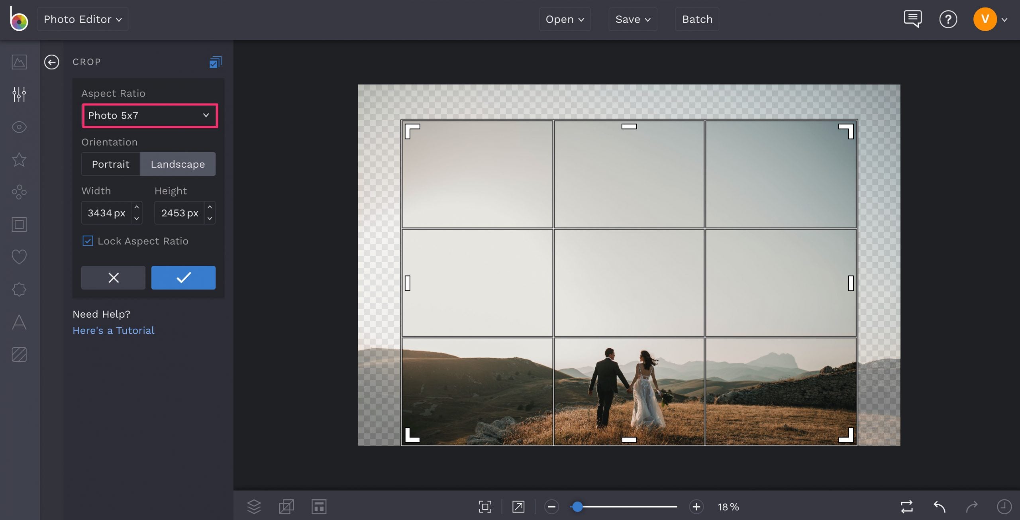Click the Layers panel icon
Screen dimensions: 1020x520
(x=254, y=505)
